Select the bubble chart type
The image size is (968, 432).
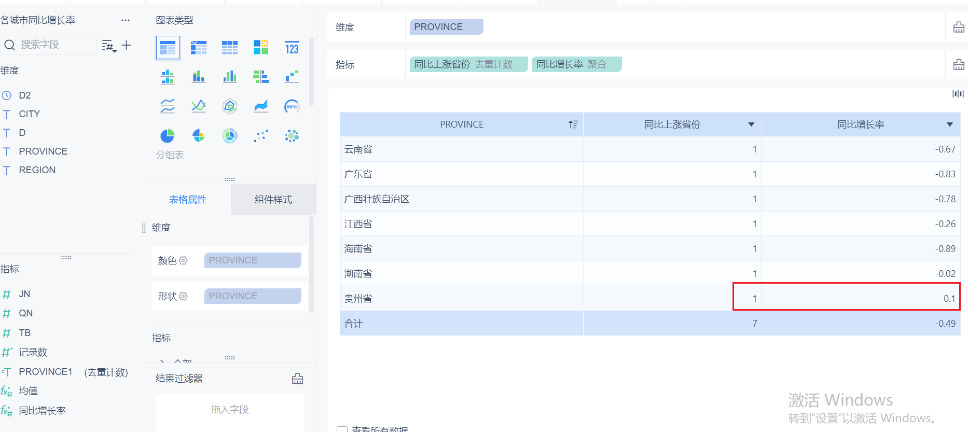coord(292,136)
